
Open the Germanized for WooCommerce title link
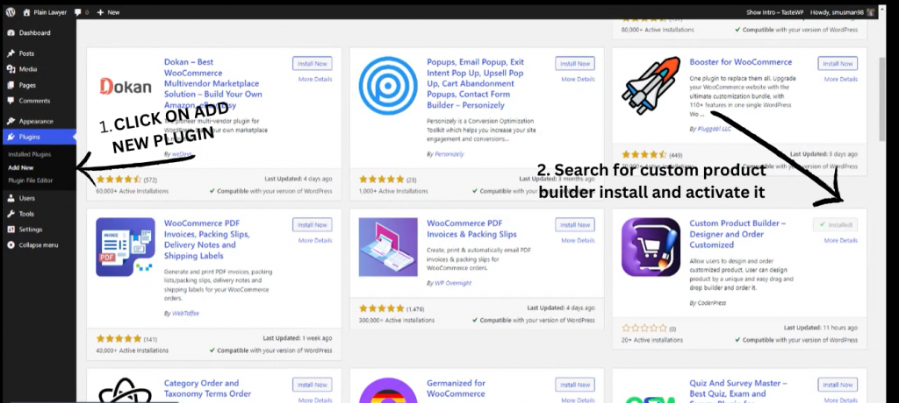[456, 383]
